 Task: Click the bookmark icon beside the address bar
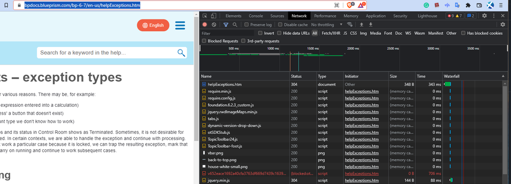click(x=6, y=5)
